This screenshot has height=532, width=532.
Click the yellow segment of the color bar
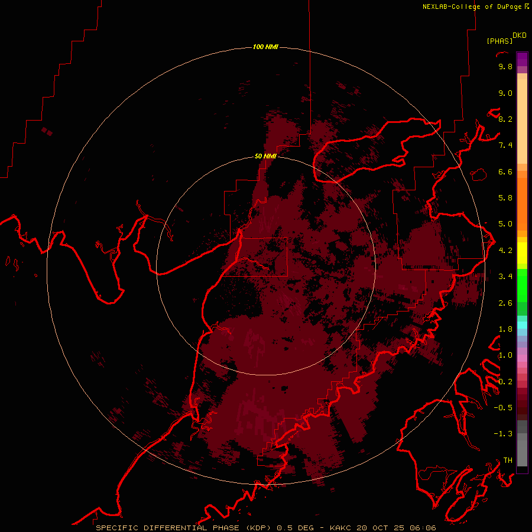pos(522,253)
